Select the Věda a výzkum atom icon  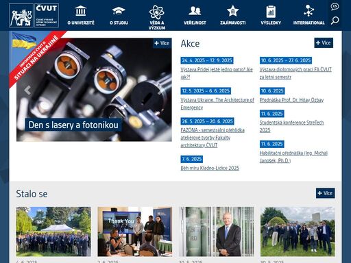click(x=157, y=12)
